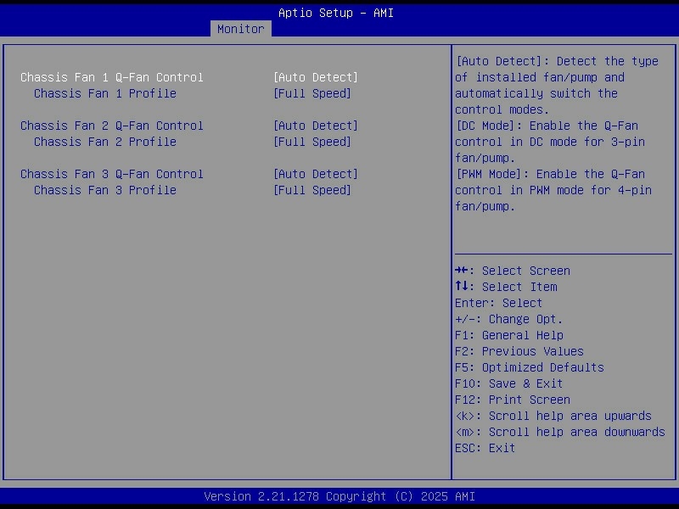The width and height of the screenshot is (679, 509).
Task: Click F5: Optimized Defaults help entry
Action: (x=530, y=367)
